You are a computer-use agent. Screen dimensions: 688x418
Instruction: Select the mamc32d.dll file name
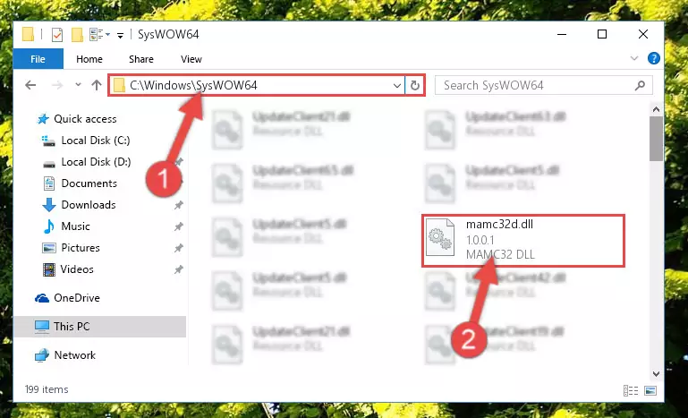[x=499, y=224]
